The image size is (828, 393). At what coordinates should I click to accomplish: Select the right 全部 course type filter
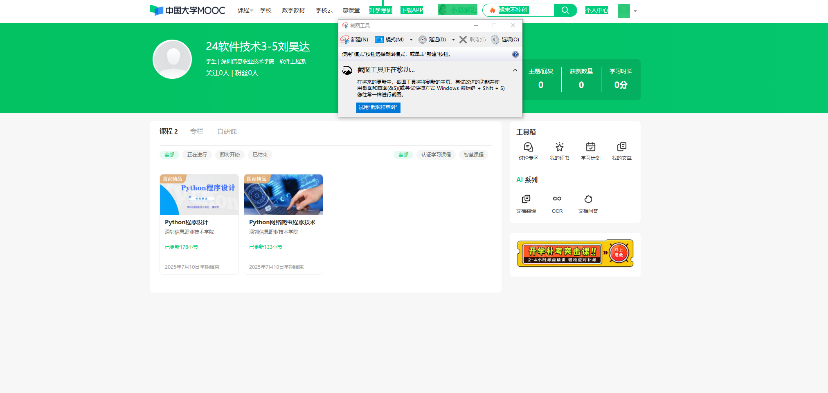(x=403, y=155)
